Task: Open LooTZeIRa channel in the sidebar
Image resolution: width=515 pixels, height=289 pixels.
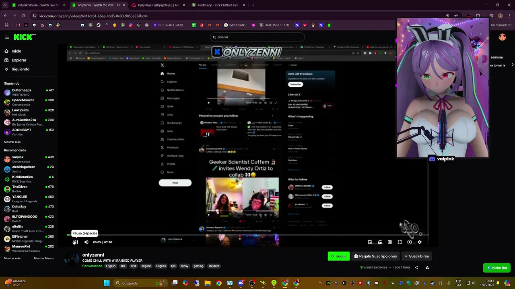Action: (x=29, y=112)
